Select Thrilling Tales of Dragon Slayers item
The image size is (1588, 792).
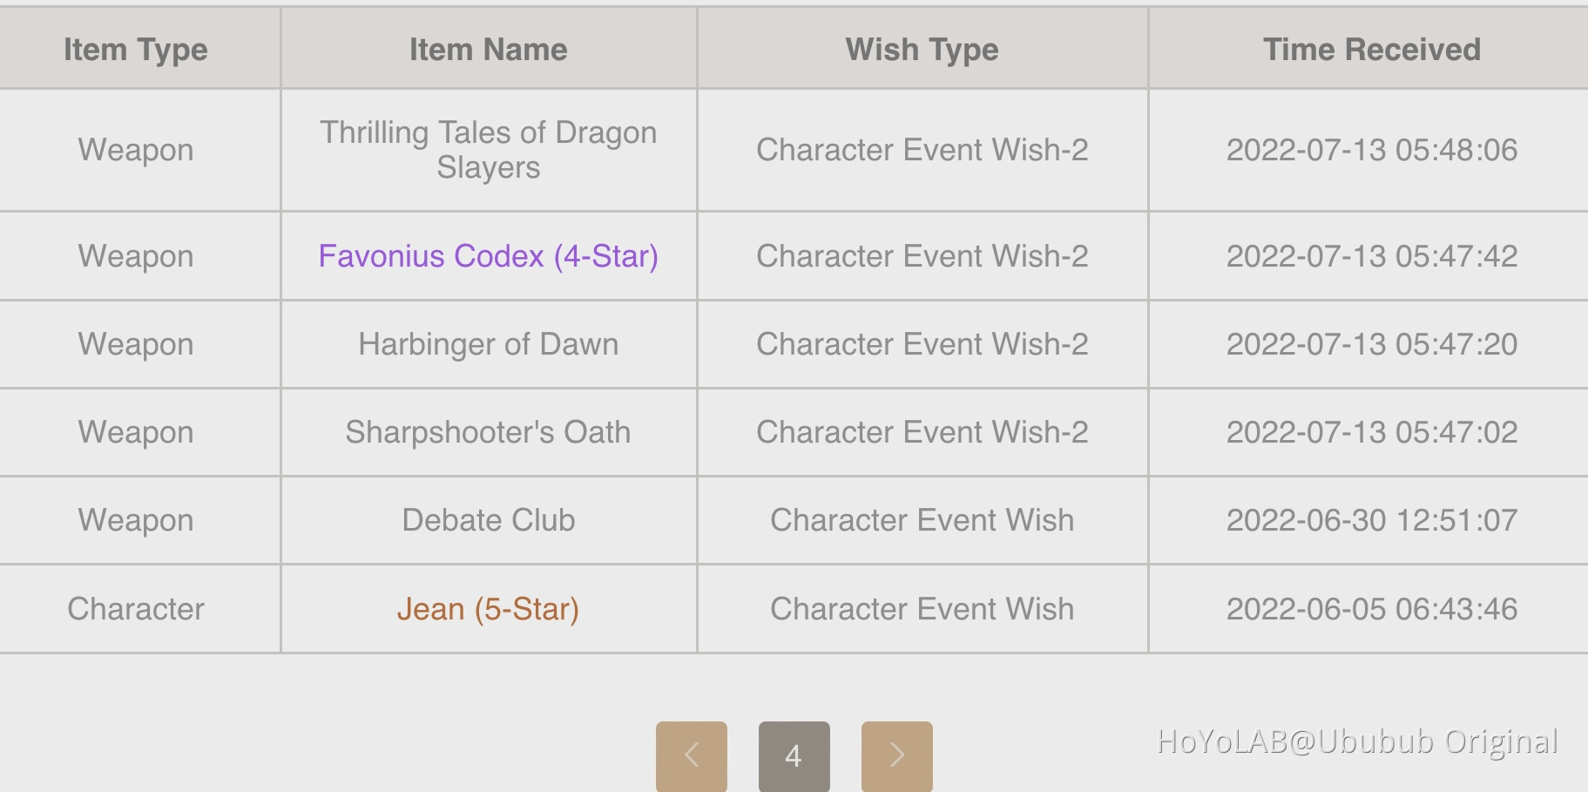pyautogui.click(x=488, y=150)
